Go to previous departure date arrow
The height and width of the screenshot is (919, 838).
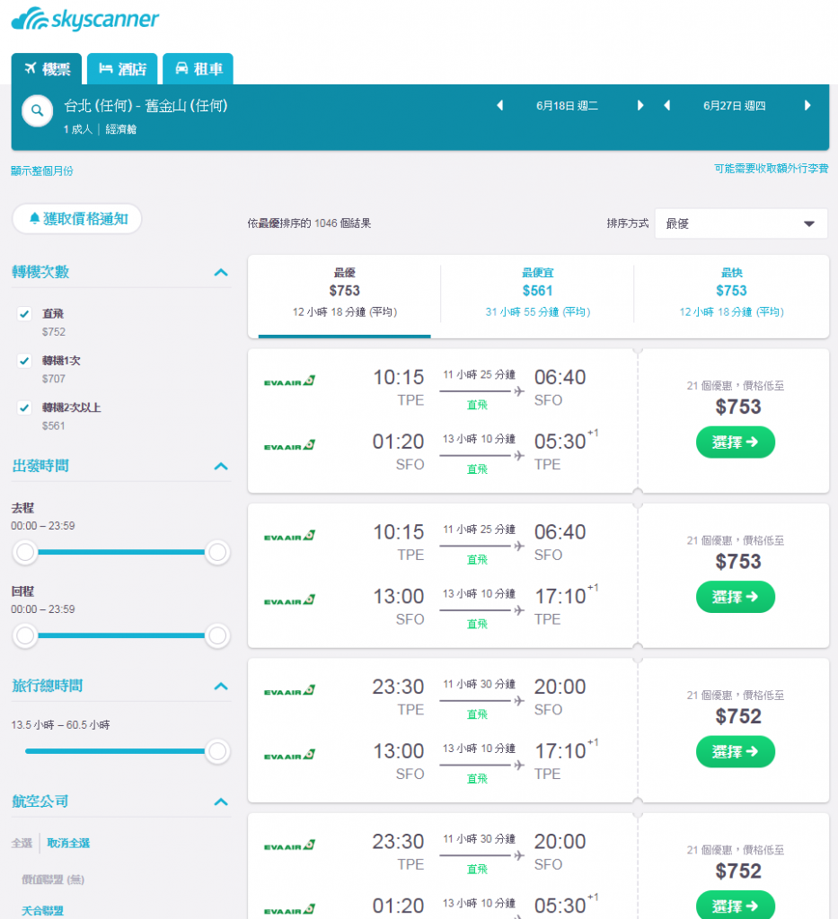499,106
